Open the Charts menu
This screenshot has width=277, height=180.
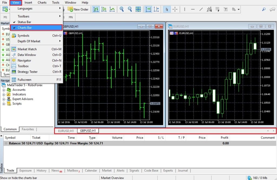(x=42, y=2)
